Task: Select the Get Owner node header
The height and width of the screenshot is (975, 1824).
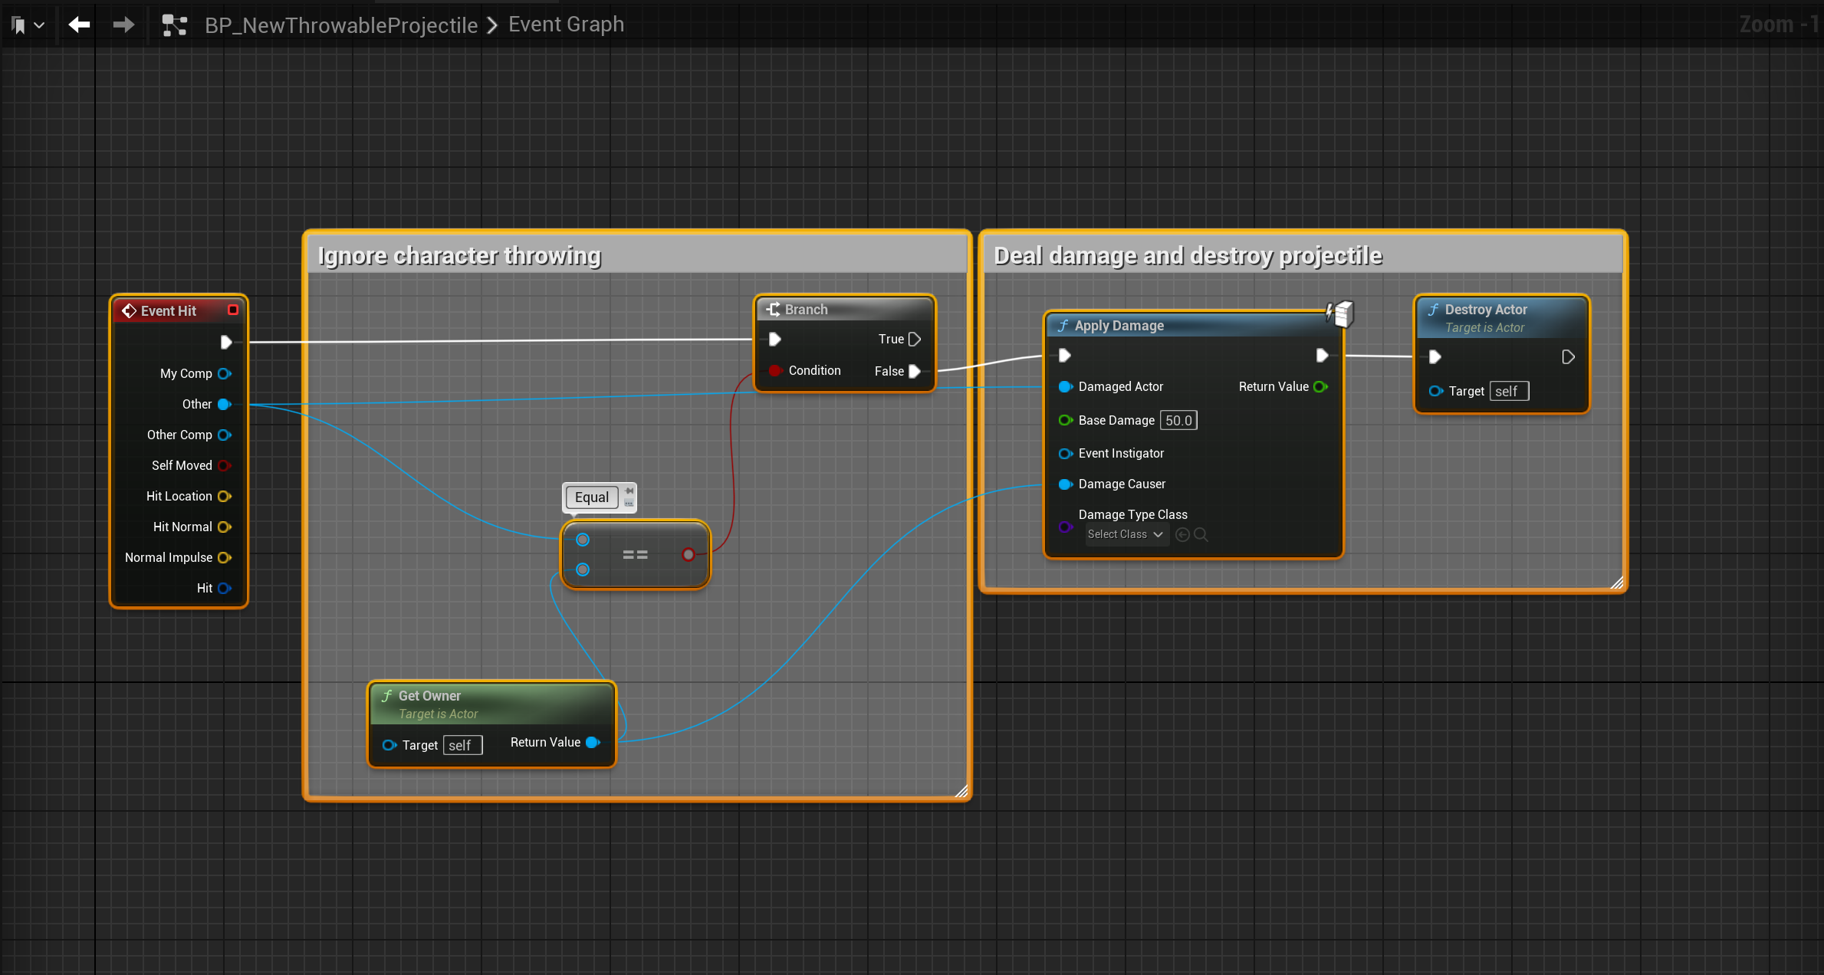Action: point(429,696)
